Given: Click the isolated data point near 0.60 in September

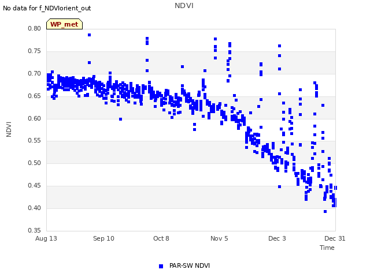Looking at the screenshot, I should 121,119.
